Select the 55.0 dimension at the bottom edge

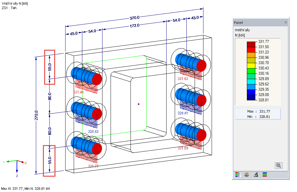coord(49,160)
